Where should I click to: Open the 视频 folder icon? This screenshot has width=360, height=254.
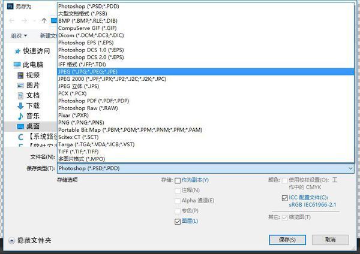tap(20, 75)
